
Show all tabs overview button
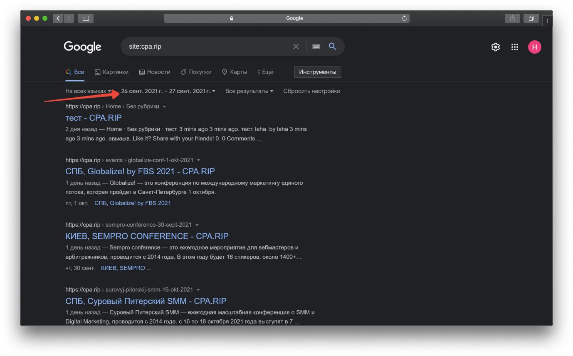point(531,18)
